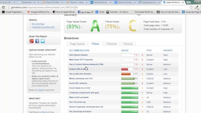Click the GRADE column header
Image resolution: width=201 pixels, height=113 pixels.
(x=125, y=51)
